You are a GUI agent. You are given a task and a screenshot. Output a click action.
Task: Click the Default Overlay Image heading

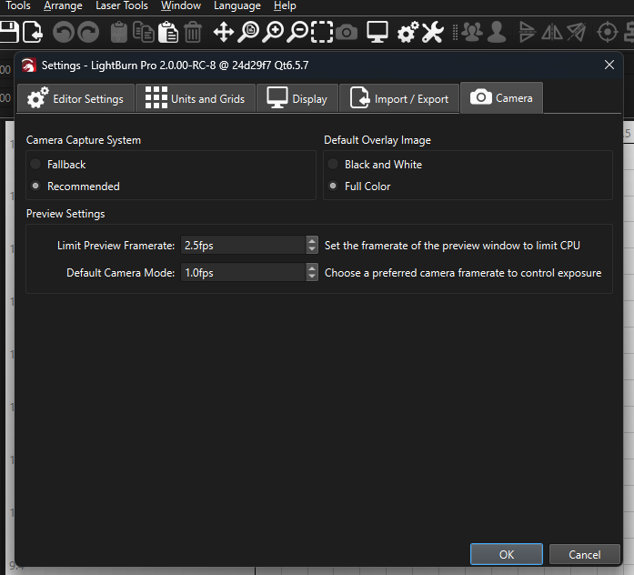click(377, 140)
